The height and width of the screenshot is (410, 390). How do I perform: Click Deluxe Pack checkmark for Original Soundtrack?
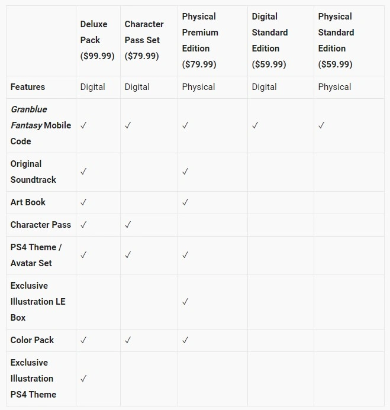[83, 172]
